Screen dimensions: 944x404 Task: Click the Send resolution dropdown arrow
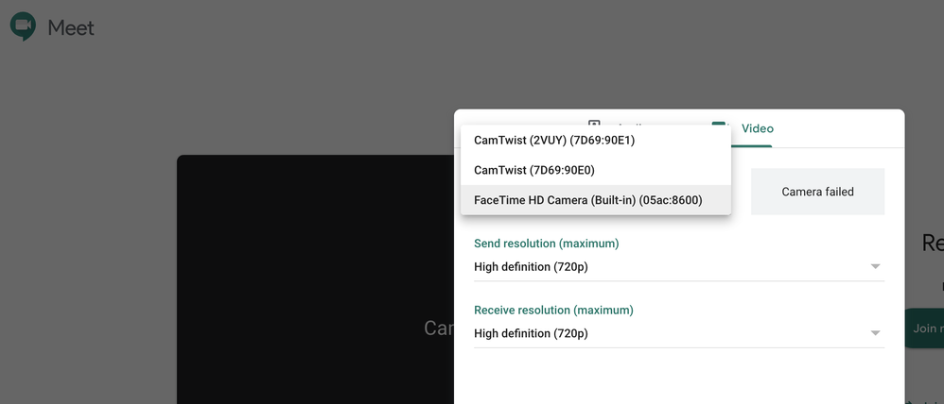[x=875, y=266]
